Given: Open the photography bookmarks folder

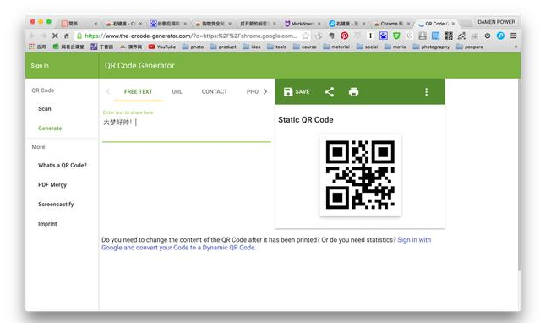Looking at the screenshot, I should click(431, 47).
